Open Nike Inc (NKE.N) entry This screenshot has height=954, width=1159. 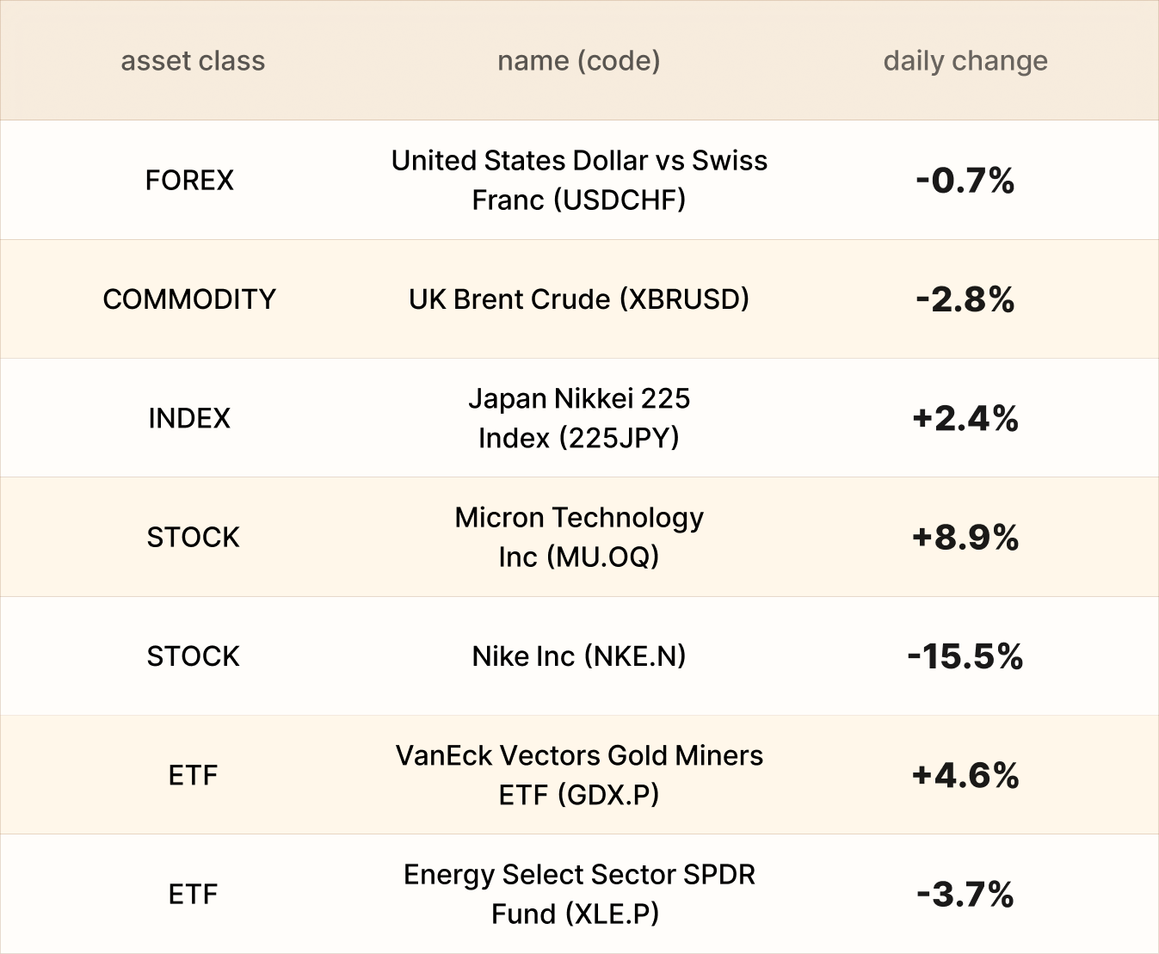point(579,656)
